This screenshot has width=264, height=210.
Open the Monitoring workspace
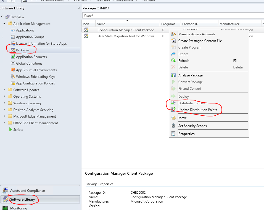40,208
